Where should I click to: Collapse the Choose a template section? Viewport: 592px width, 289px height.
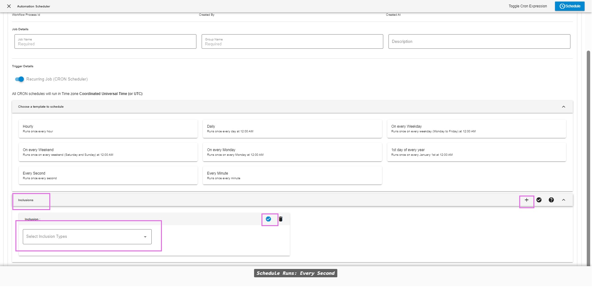point(563,107)
